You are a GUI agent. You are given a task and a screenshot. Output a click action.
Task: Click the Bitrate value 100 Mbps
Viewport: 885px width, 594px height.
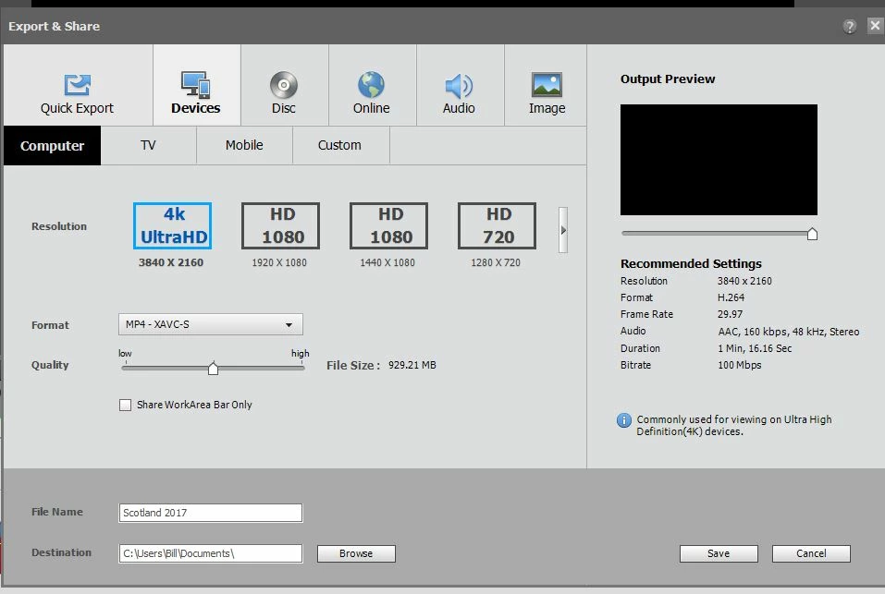coord(740,365)
